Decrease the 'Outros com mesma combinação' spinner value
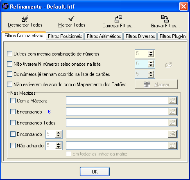The image size is (190, 180). click(x=151, y=56)
